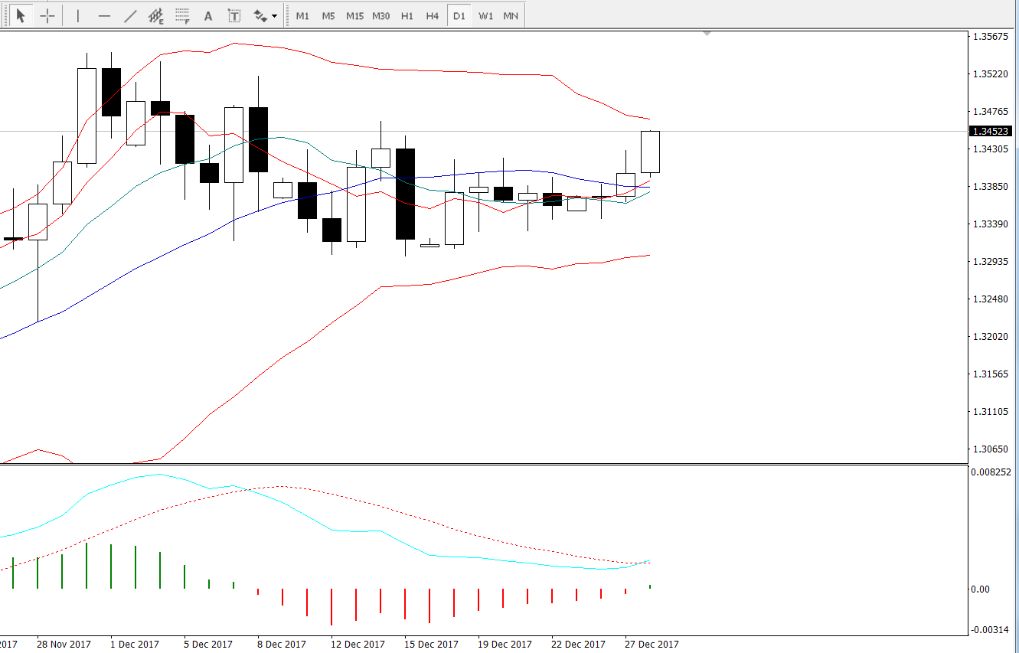This screenshot has height=653, width=1019.
Task: Select the Fibonacci retracement tool
Action: (182, 15)
